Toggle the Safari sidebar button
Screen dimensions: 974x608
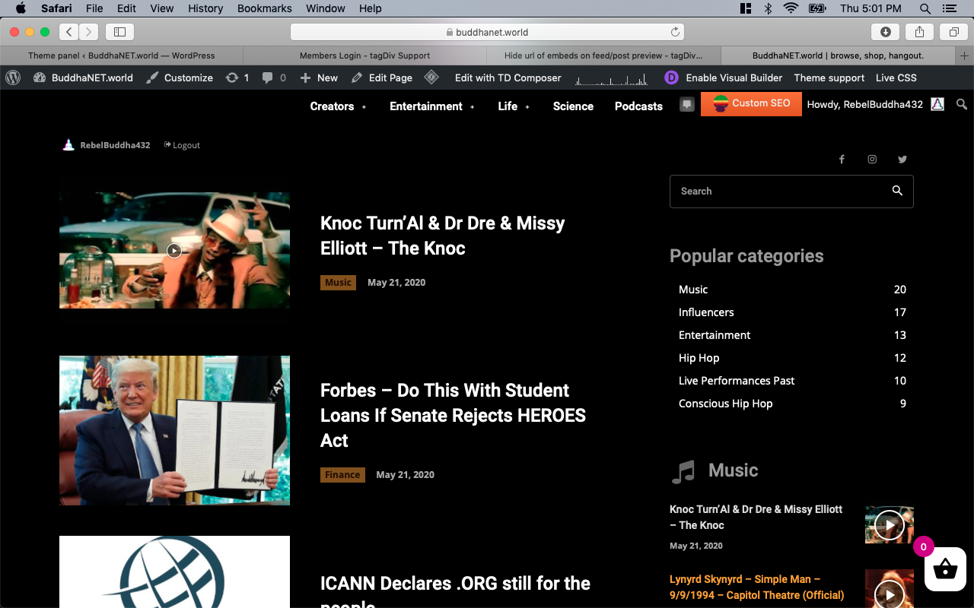[119, 32]
